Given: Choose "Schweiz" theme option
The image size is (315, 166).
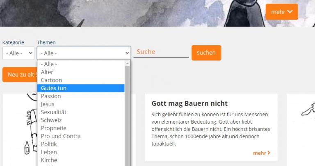Looking at the screenshot, I should click(x=51, y=120).
